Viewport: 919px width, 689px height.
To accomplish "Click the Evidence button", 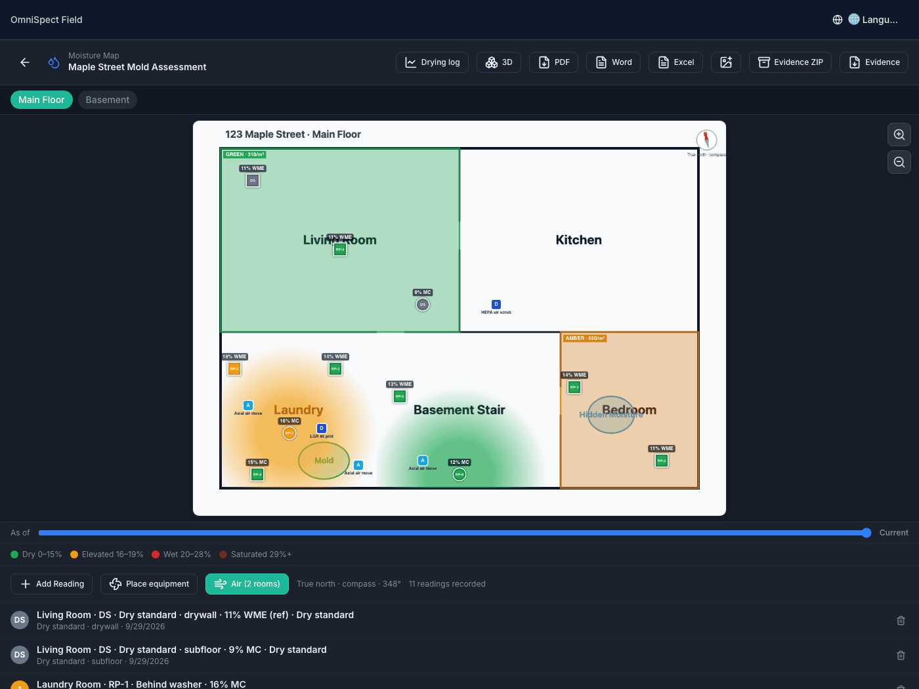I will pos(874,62).
